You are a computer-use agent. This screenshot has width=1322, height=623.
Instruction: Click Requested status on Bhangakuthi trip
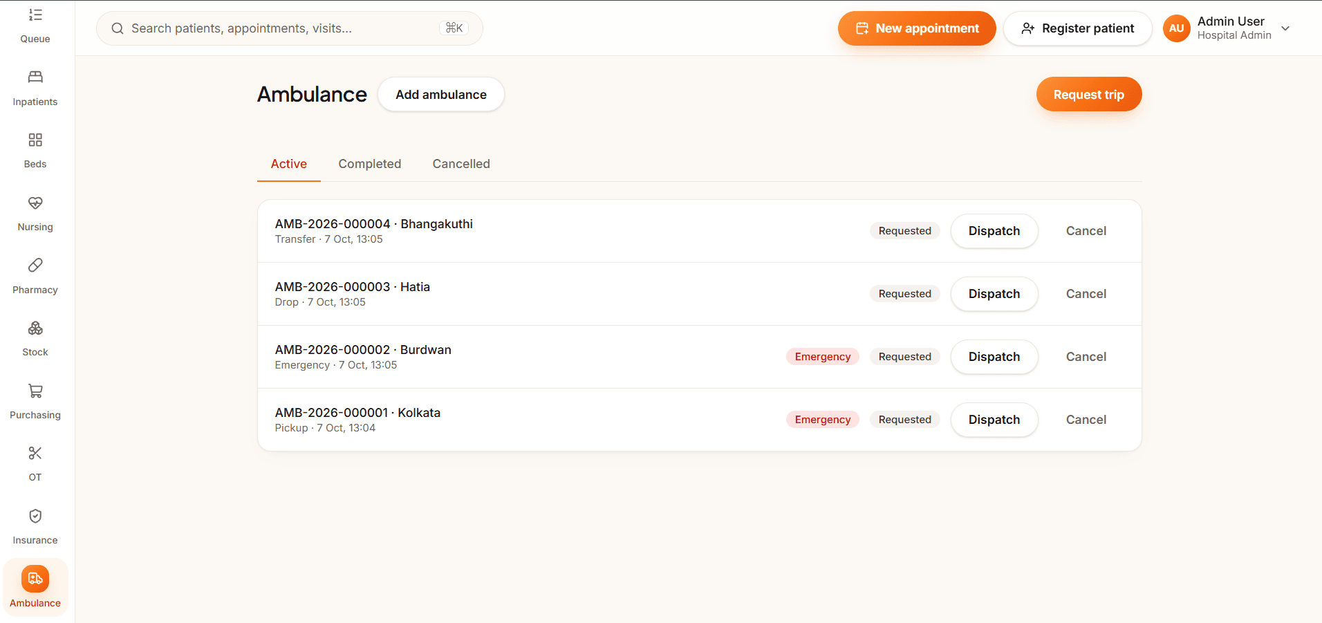coord(905,231)
